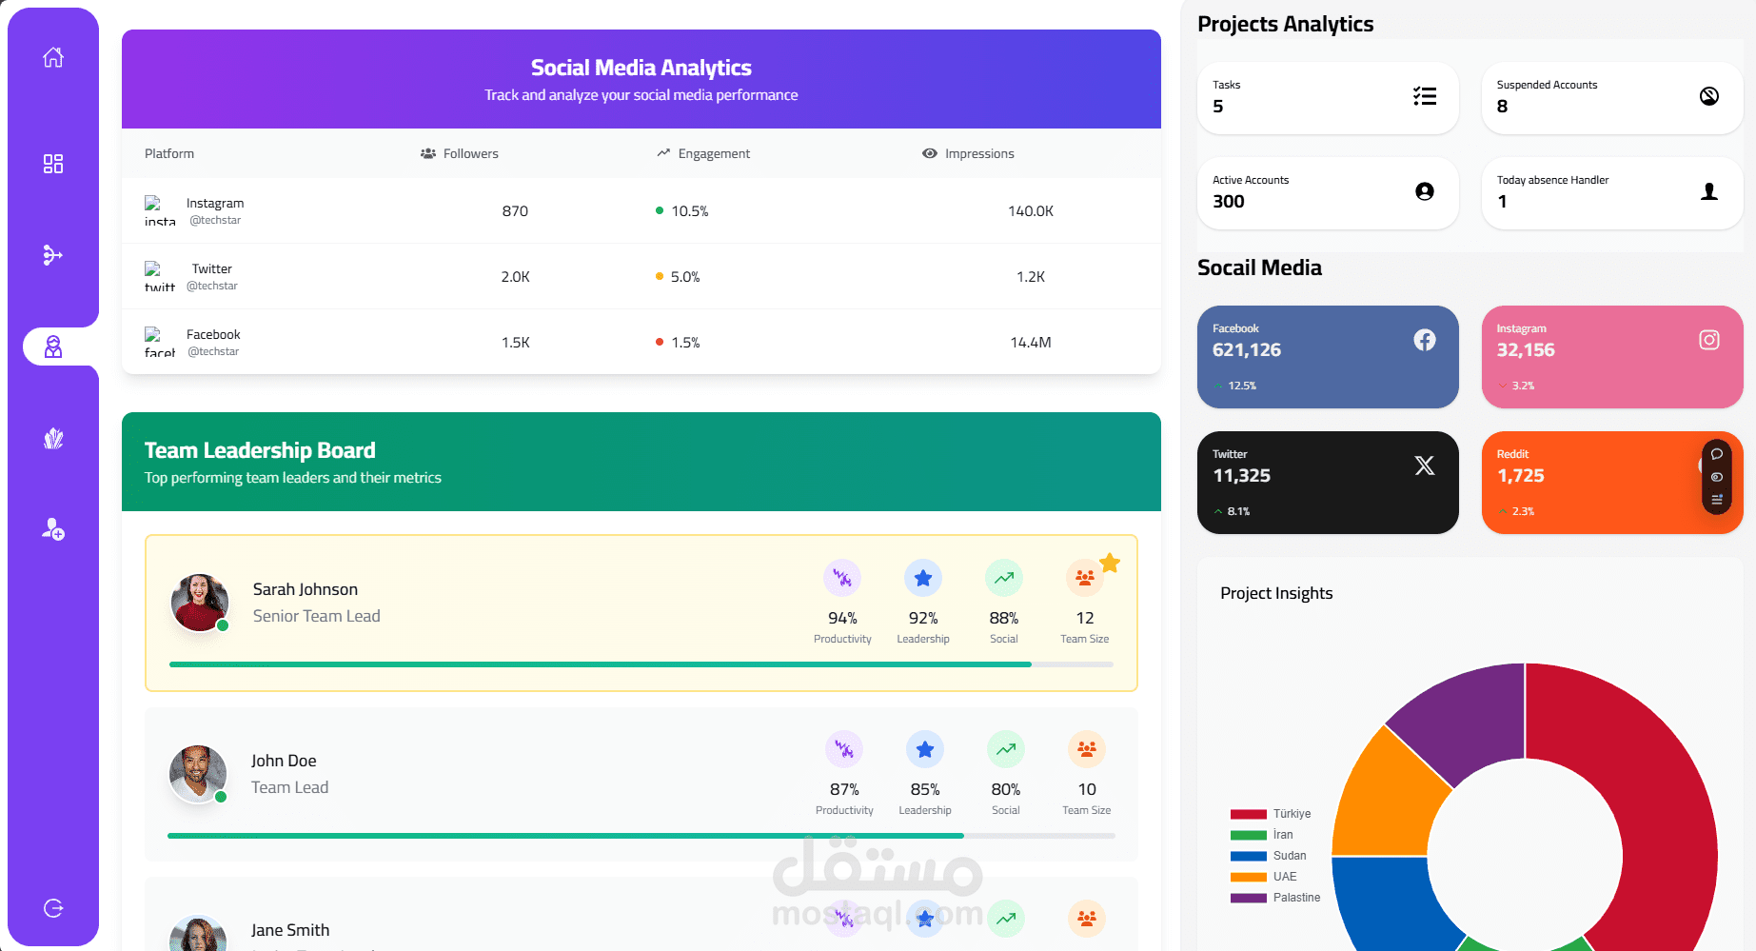Click the branching workflow icon in sidebar
This screenshot has height=951, width=1756.
pyautogui.click(x=53, y=255)
